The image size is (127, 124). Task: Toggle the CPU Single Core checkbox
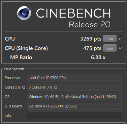121,48
